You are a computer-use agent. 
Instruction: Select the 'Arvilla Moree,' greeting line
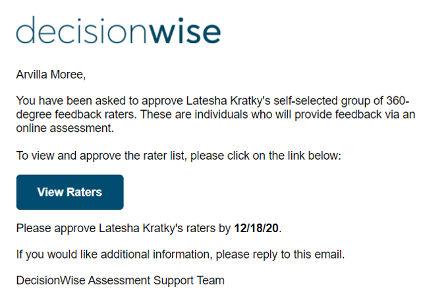click(x=51, y=75)
